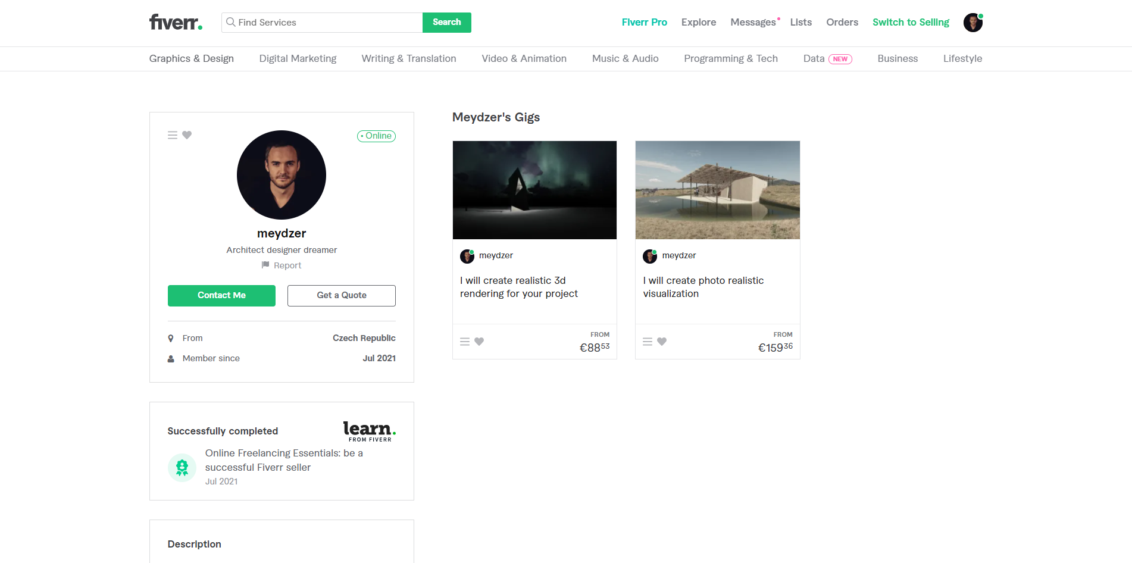Click the learn from Fiverr logo
1132x563 pixels.
click(369, 431)
